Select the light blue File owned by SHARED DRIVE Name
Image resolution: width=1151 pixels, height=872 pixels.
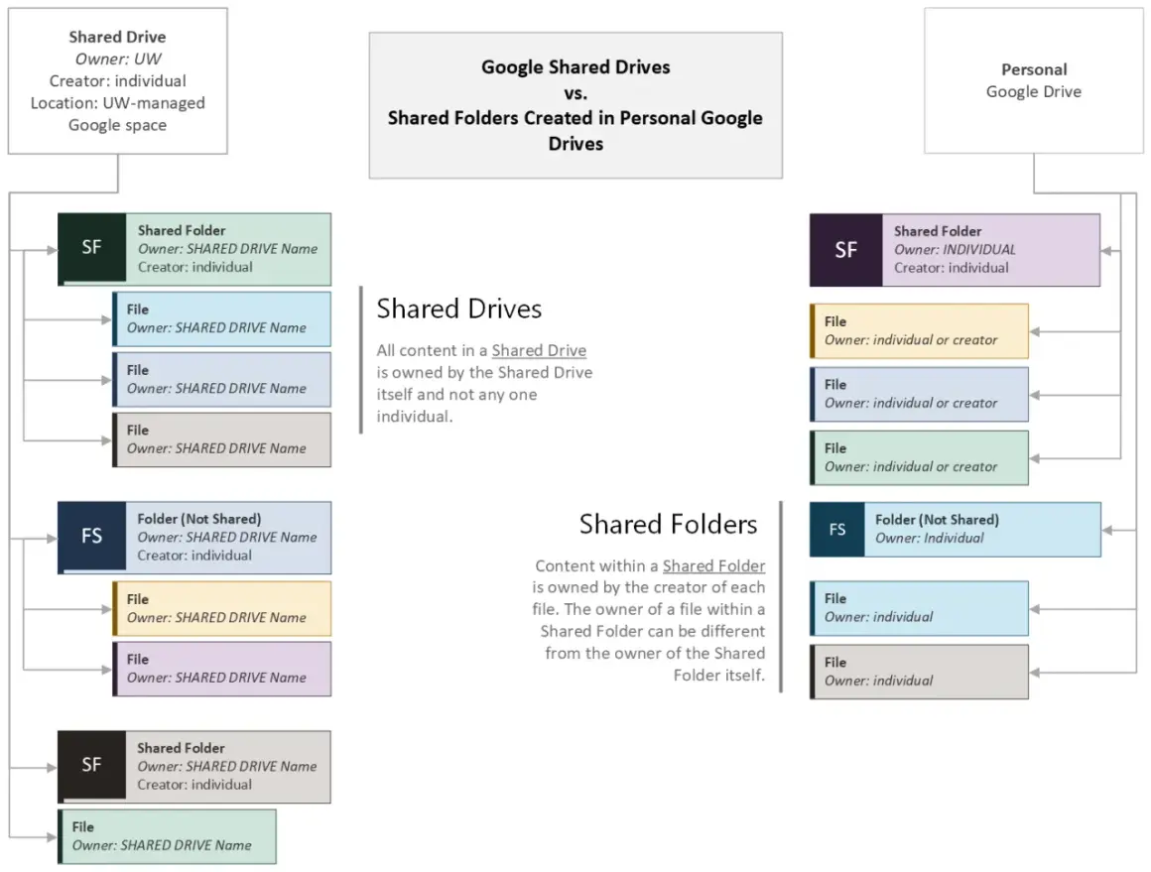[x=221, y=319]
